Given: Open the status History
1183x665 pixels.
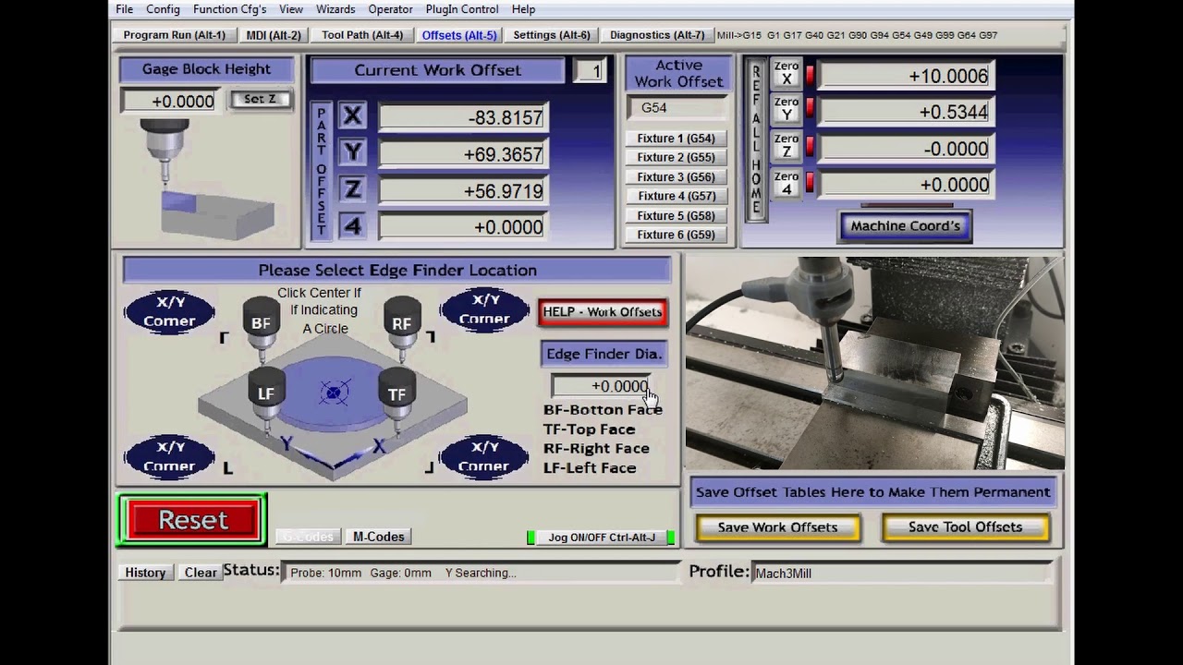Looking at the screenshot, I should pos(145,573).
